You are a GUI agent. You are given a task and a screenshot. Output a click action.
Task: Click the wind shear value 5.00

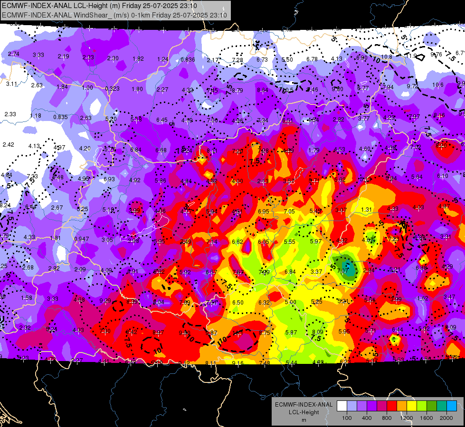pyautogui.click(x=291, y=302)
